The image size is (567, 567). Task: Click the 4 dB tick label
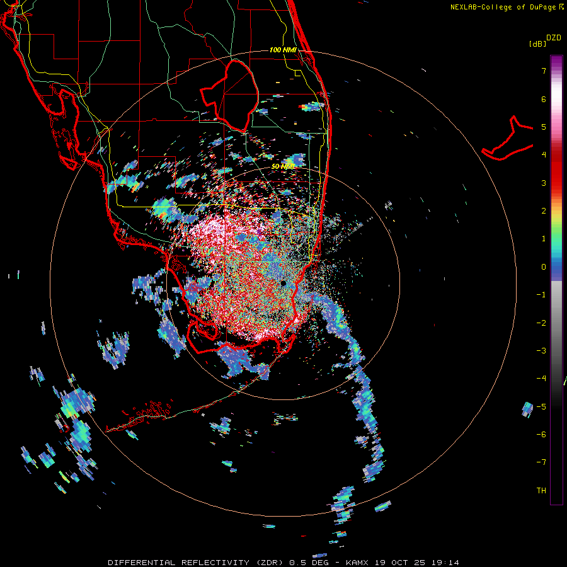544,155
